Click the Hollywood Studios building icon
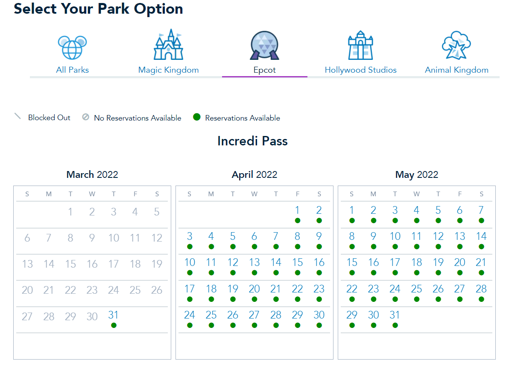The image size is (506, 366). tap(360, 45)
